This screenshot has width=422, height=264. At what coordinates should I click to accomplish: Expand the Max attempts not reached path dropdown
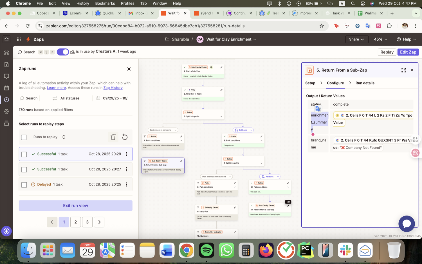coord(216,177)
